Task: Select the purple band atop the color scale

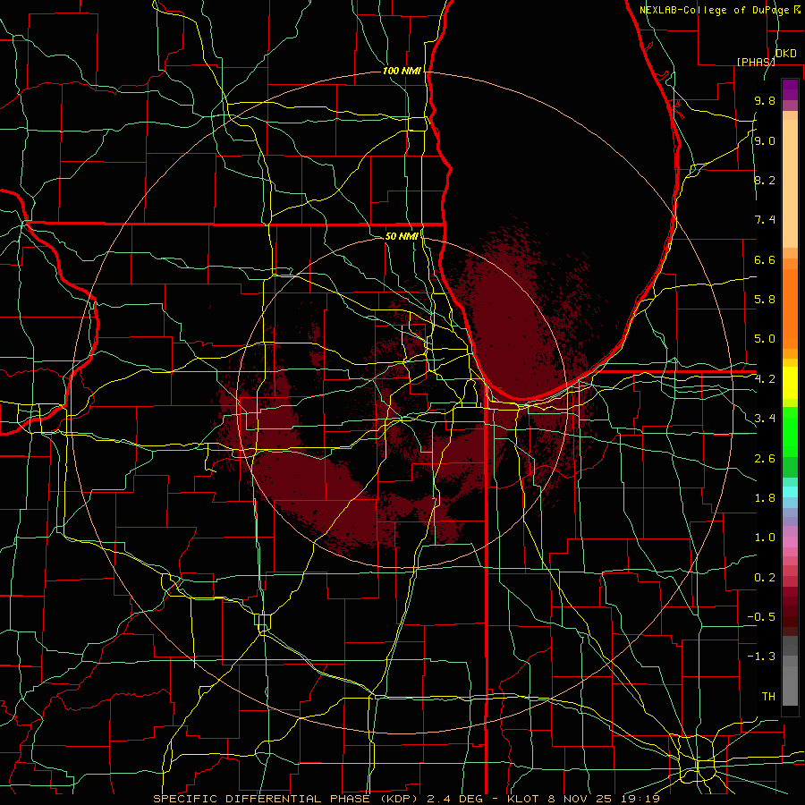Action: tap(790, 89)
